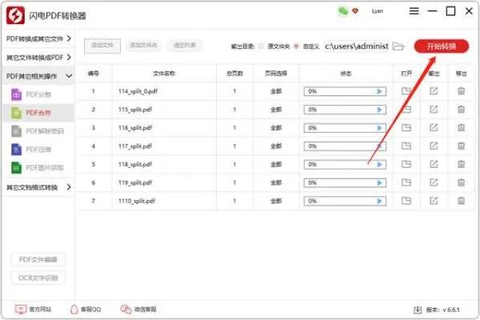This screenshot has width=480, height=320.
Task: Open the OCR文字识别 button
Action: [38, 278]
